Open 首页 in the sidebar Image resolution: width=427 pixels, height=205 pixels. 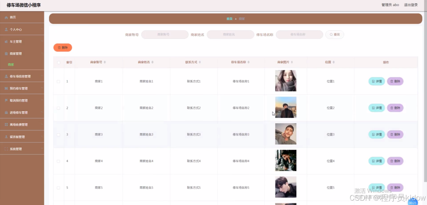22,17
